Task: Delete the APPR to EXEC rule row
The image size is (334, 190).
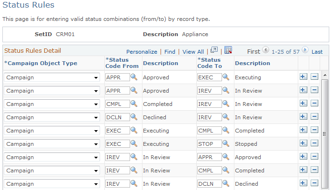Action: coord(314,76)
